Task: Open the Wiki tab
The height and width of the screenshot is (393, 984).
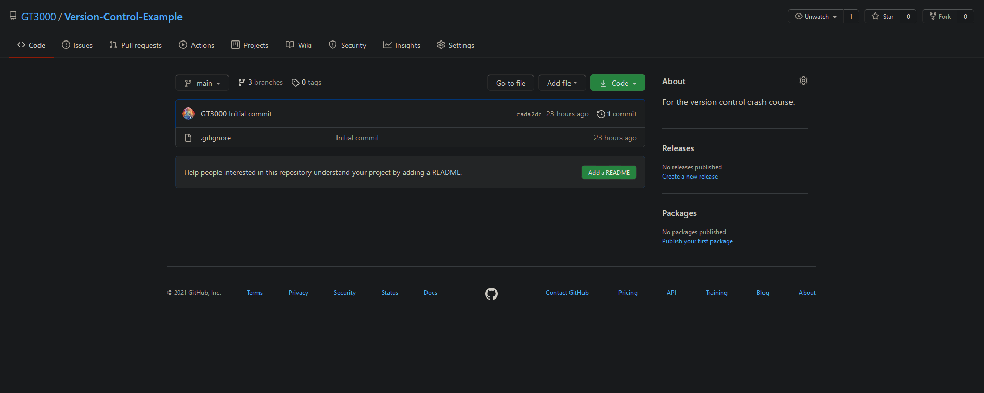Action: 299,45
